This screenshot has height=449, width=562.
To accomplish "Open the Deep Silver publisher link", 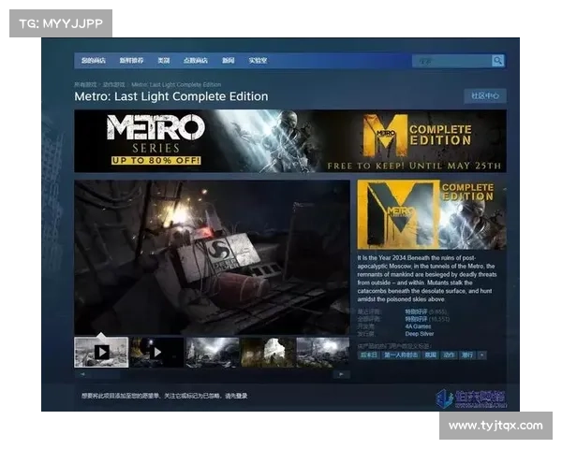I will pos(420,334).
